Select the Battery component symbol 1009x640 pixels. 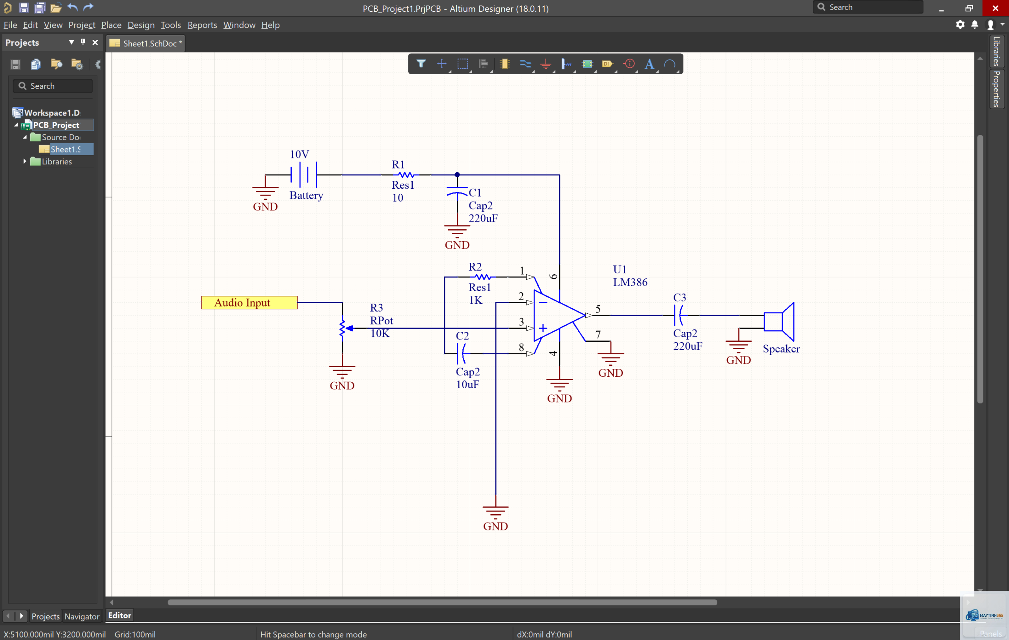pyautogui.click(x=304, y=174)
